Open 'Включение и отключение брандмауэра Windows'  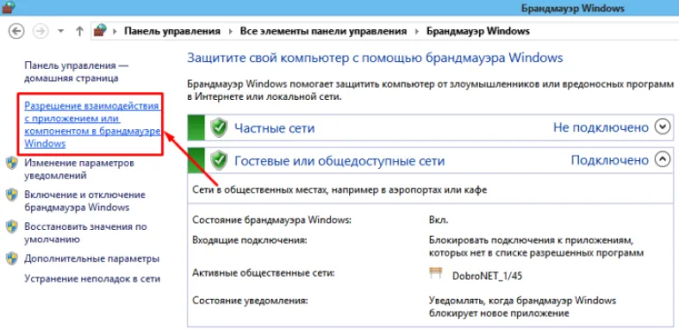coord(85,201)
